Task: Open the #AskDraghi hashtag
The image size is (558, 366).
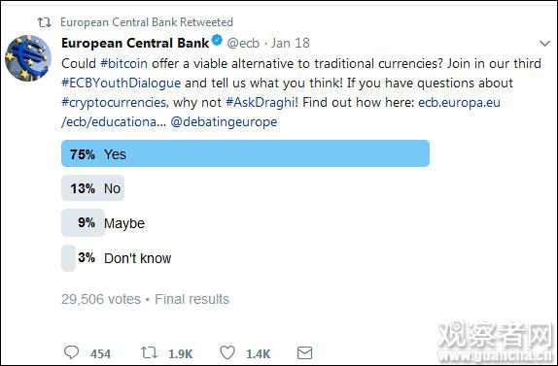Action: click(262, 103)
